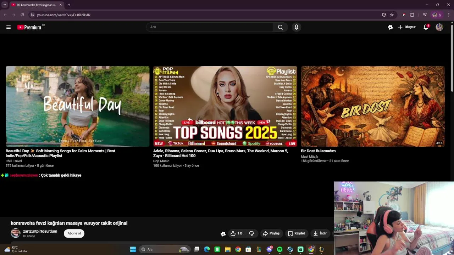Download video with the İndir button
The image size is (454, 255).
pos(320,233)
